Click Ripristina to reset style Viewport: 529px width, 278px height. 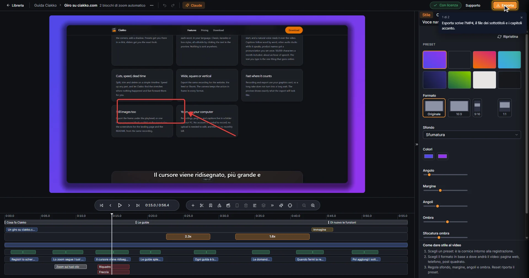(x=508, y=37)
